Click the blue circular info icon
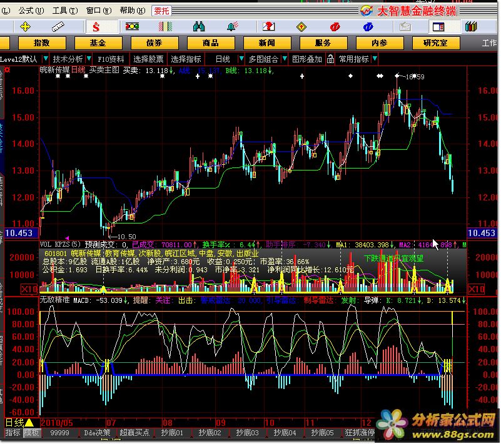Image resolution: width=501 pixels, height=444 pixels. [368, 27]
